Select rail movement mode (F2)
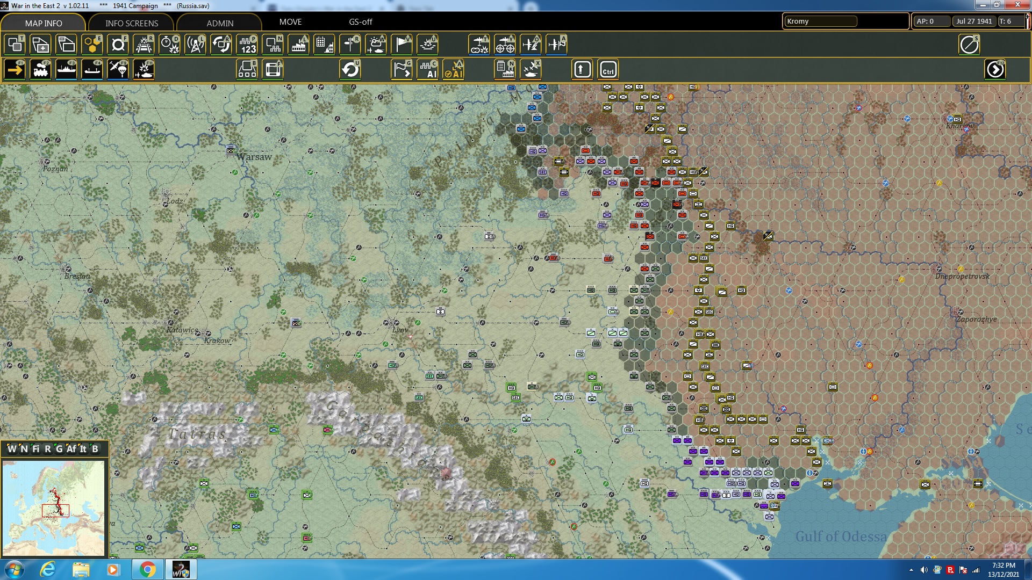This screenshot has height=580, width=1032. tap(40, 70)
